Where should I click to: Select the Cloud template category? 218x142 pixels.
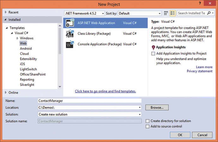[x=24, y=53]
